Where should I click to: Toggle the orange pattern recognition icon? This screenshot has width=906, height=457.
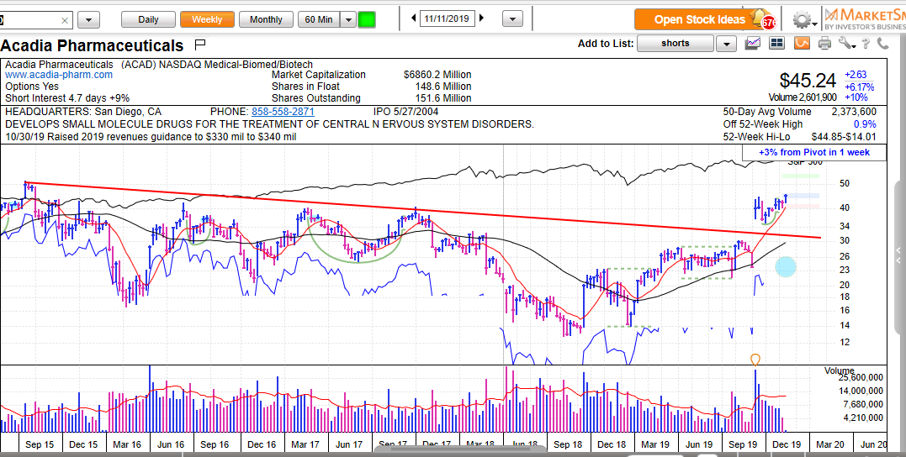coord(802,43)
